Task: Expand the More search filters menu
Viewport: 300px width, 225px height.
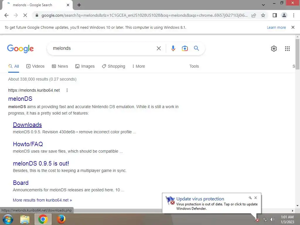Action: [x=139, y=66]
